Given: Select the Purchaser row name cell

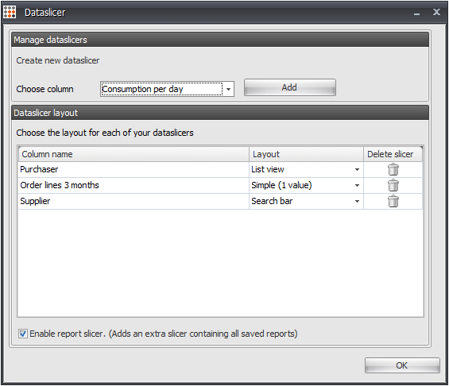Looking at the screenshot, I should click(x=134, y=169).
